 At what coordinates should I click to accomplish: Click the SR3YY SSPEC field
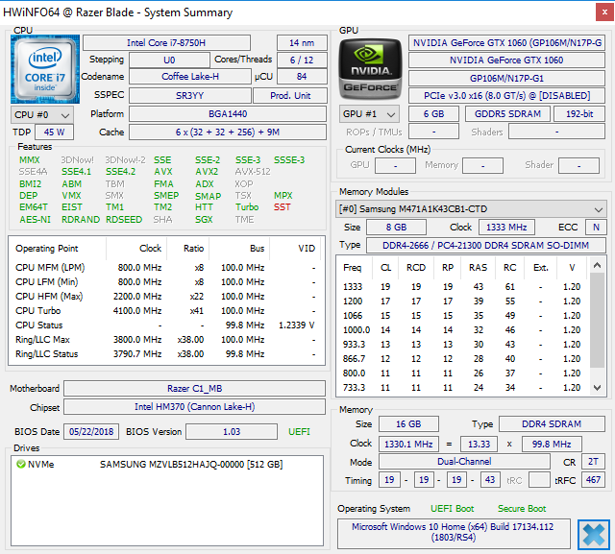pyautogui.click(x=190, y=95)
